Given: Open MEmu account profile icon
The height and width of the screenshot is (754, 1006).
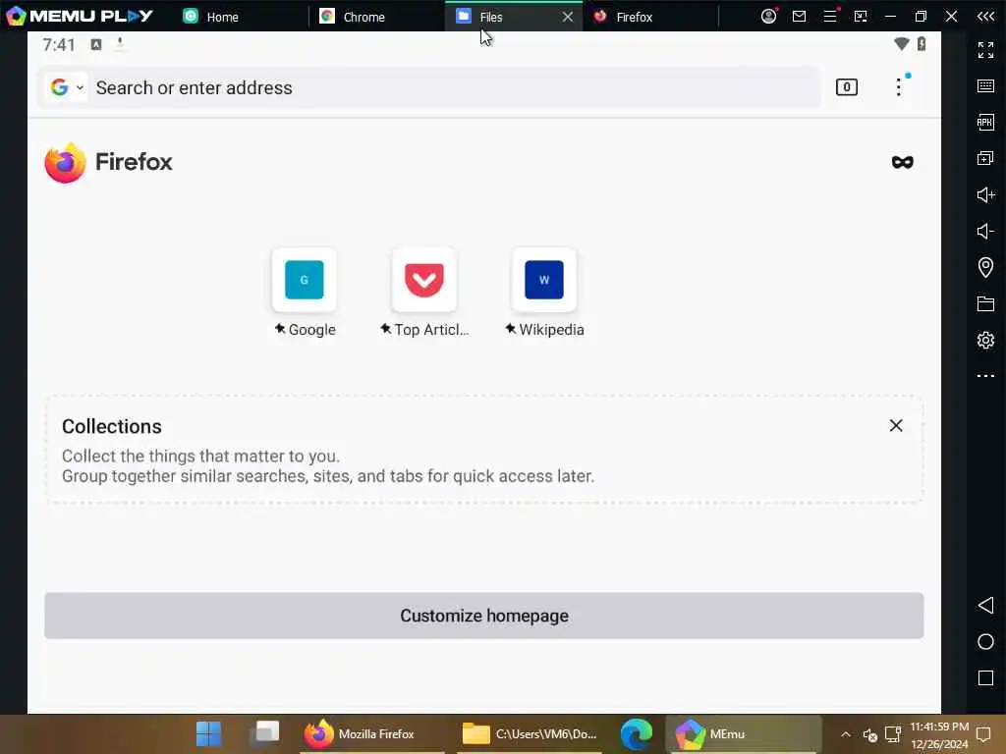Looking at the screenshot, I should (768, 16).
